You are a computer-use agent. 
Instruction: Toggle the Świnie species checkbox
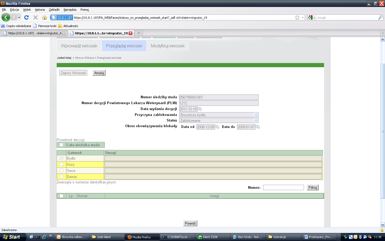click(61, 177)
